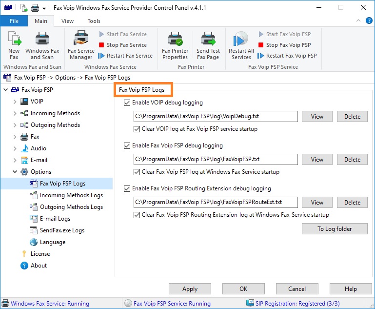Open E-mail Logs item
The image size is (375, 309).
coord(50,219)
